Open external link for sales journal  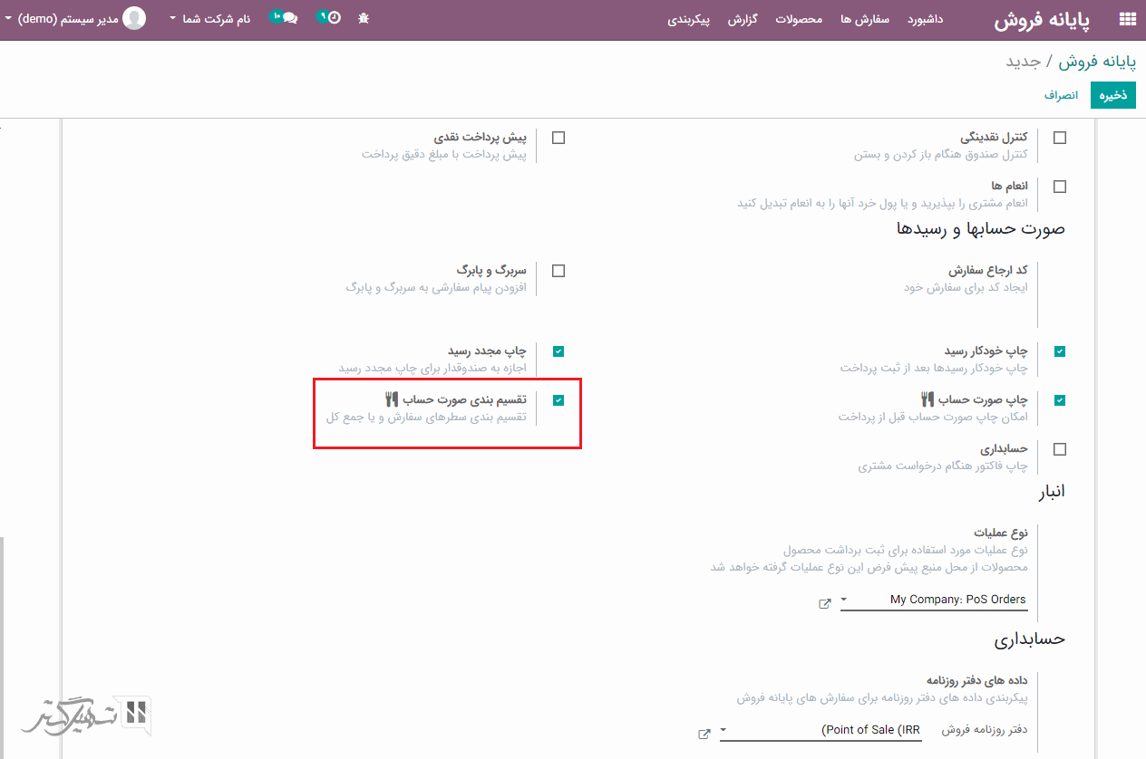click(704, 734)
